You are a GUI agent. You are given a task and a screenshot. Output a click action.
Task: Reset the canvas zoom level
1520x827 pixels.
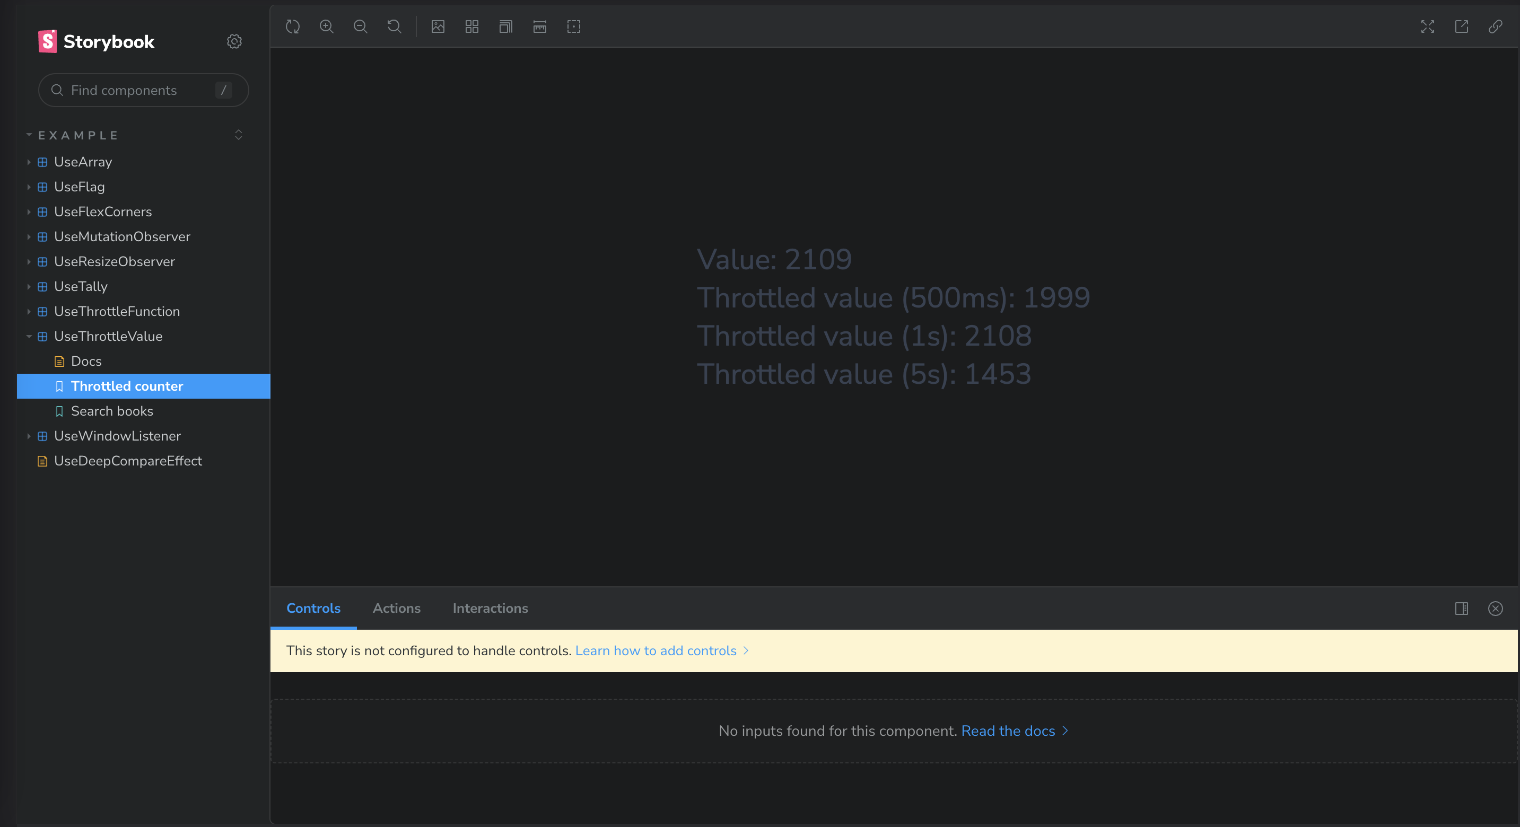[394, 27]
